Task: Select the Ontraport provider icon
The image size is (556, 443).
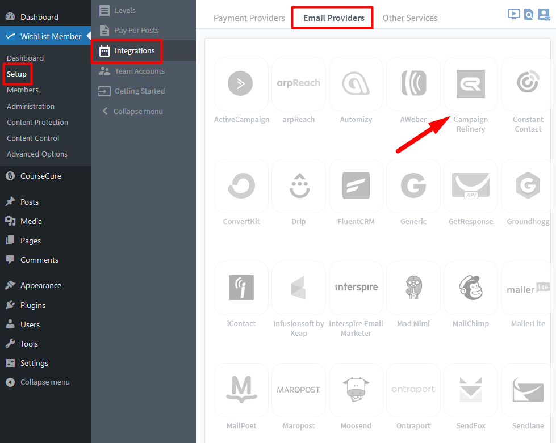Action: click(x=413, y=390)
